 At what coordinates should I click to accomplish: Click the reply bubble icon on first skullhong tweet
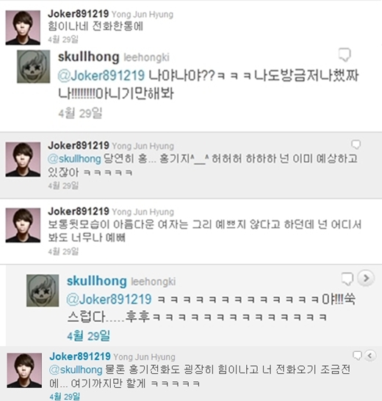pyautogui.click(x=345, y=55)
